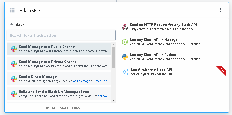The image size is (232, 115).
Task: Click the scrollbar down arrow in actions list
Action: click(x=113, y=101)
